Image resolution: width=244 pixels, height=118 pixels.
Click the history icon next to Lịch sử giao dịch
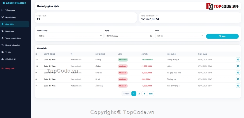(3, 45)
